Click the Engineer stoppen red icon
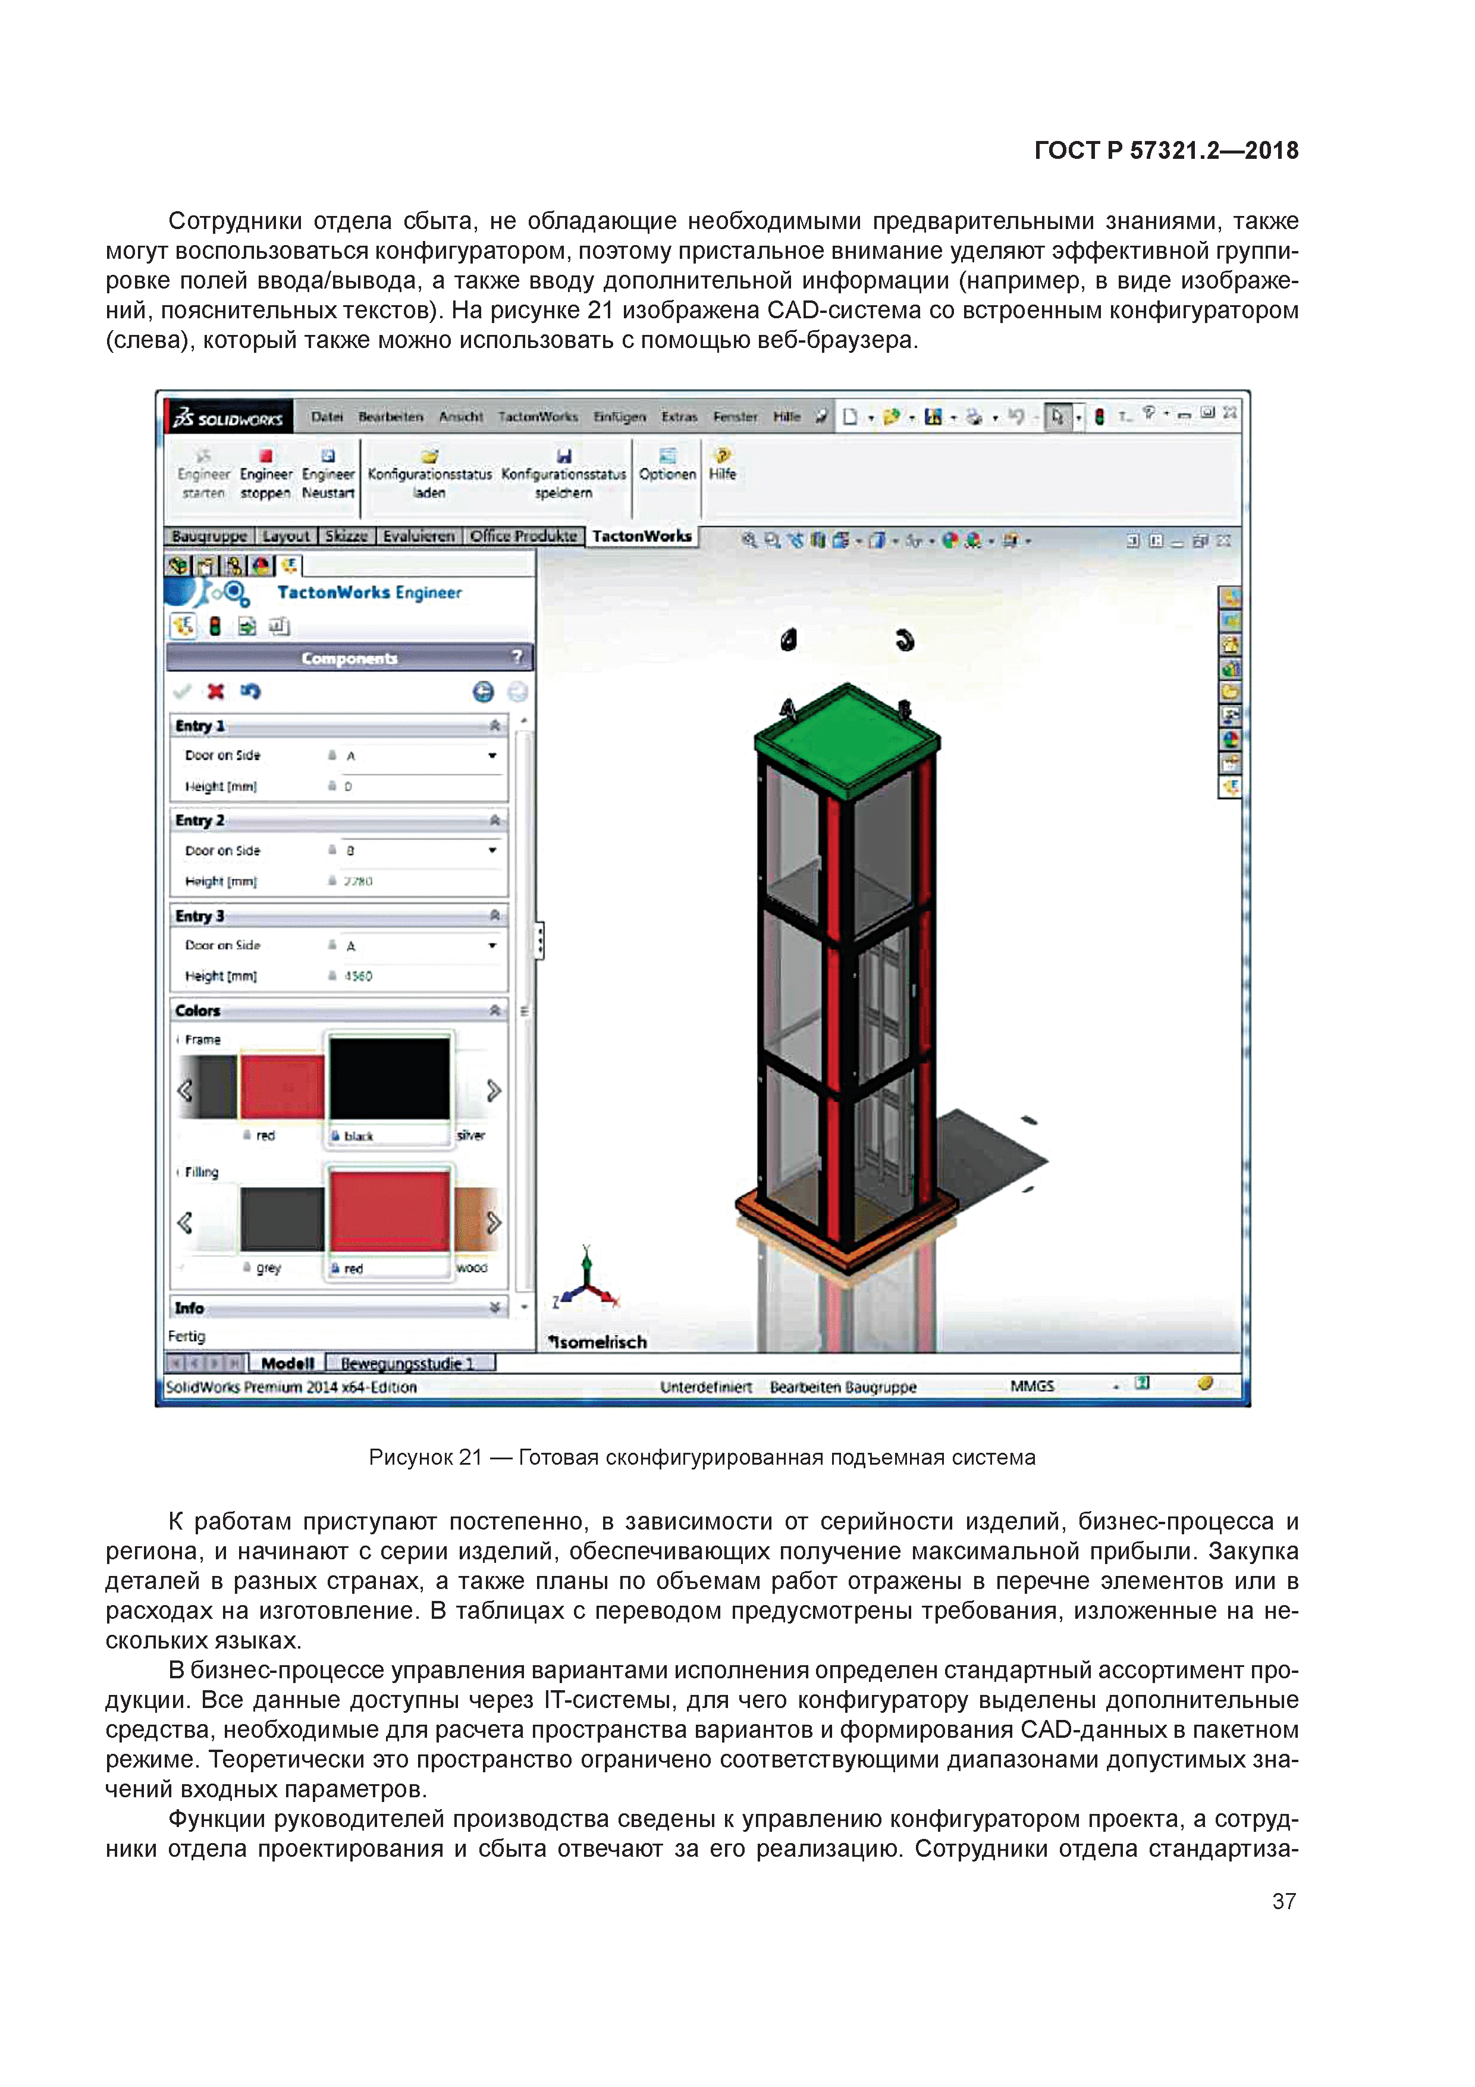The height and width of the screenshot is (2087, 1475). 265,455
